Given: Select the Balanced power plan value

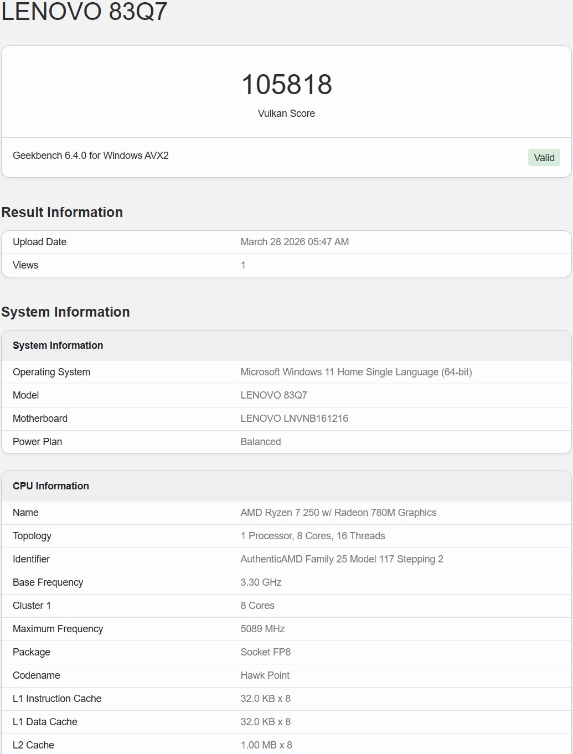Looking at the screenshot, I should click(261, 441).
